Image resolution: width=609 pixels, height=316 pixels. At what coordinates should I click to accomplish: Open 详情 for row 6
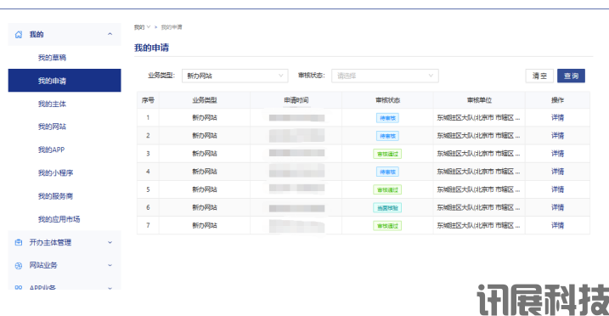click(557, 207)
